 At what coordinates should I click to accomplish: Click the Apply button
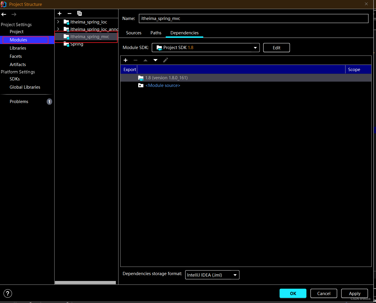355,293
